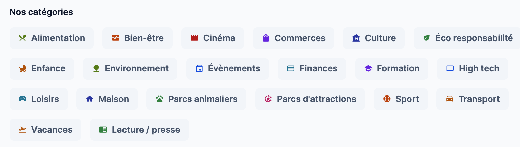The width and height of the screenshot is (520, 147).
Task: Open the Parcs d'attractions category
Action: pos(310,99)
